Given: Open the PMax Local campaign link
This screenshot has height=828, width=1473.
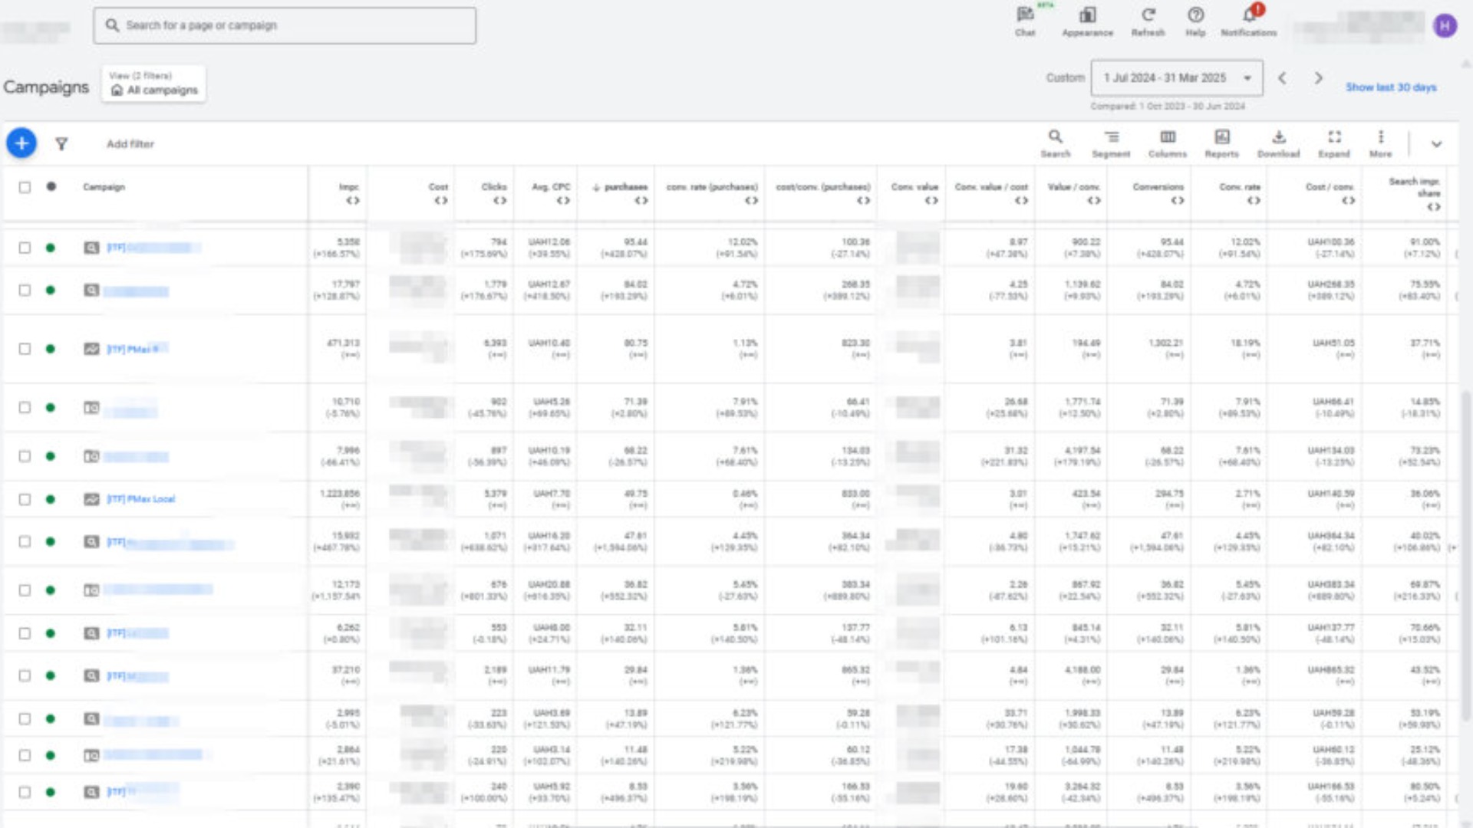Looking at the screenshot, I should [x=141, y=499].
